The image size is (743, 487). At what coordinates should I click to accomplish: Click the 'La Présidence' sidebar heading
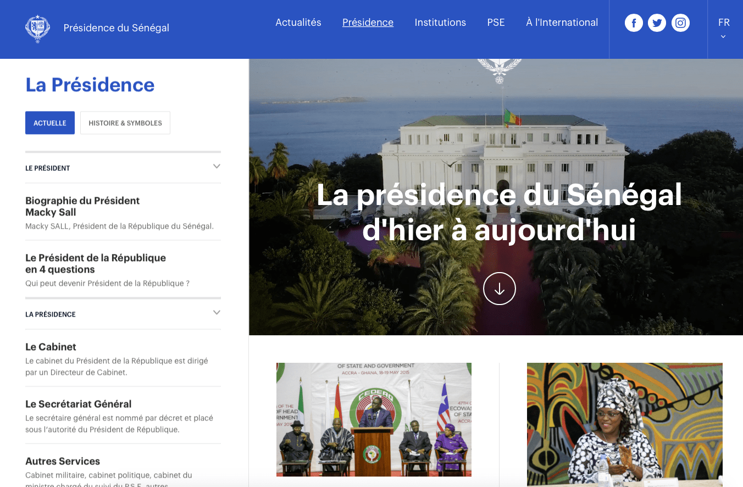tap(90, 85)
